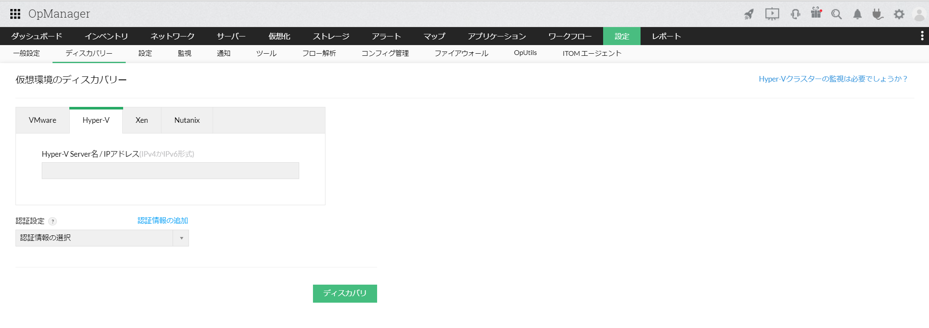The height and width of the screenshot is (328, 929).
Task: Click the plug integrations icon
Action: click(878, 14)
